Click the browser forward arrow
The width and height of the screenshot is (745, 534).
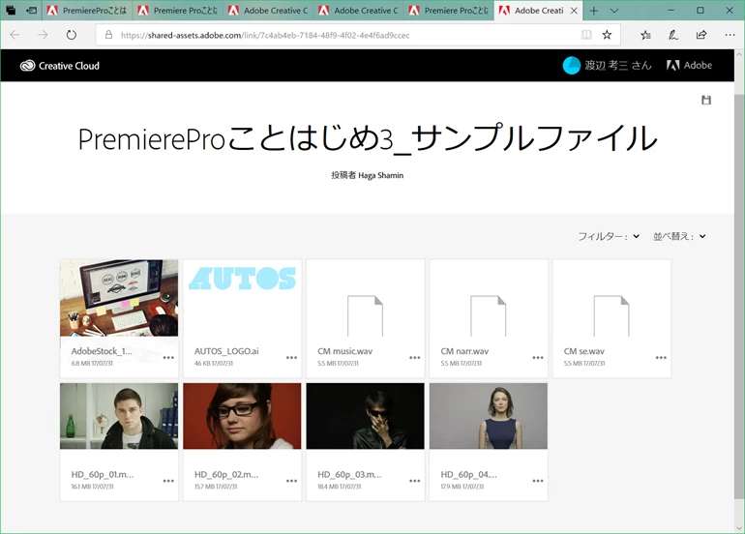coord(43,35)
